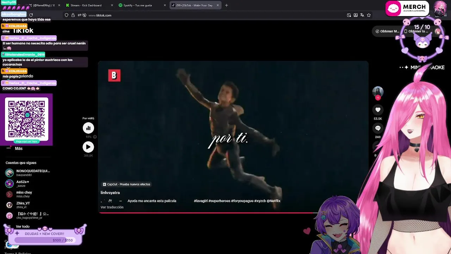Open comments via the speech bubble icon
This screenshot has height=254, width=451.
[x=378, y=128]
